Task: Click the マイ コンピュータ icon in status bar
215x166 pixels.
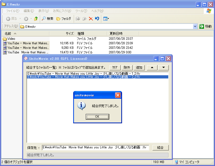Action: pyautogui.click(x=176, y=162)
